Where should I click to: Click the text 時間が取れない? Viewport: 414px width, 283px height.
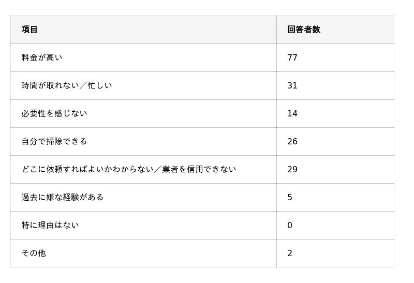coord(50,85)
